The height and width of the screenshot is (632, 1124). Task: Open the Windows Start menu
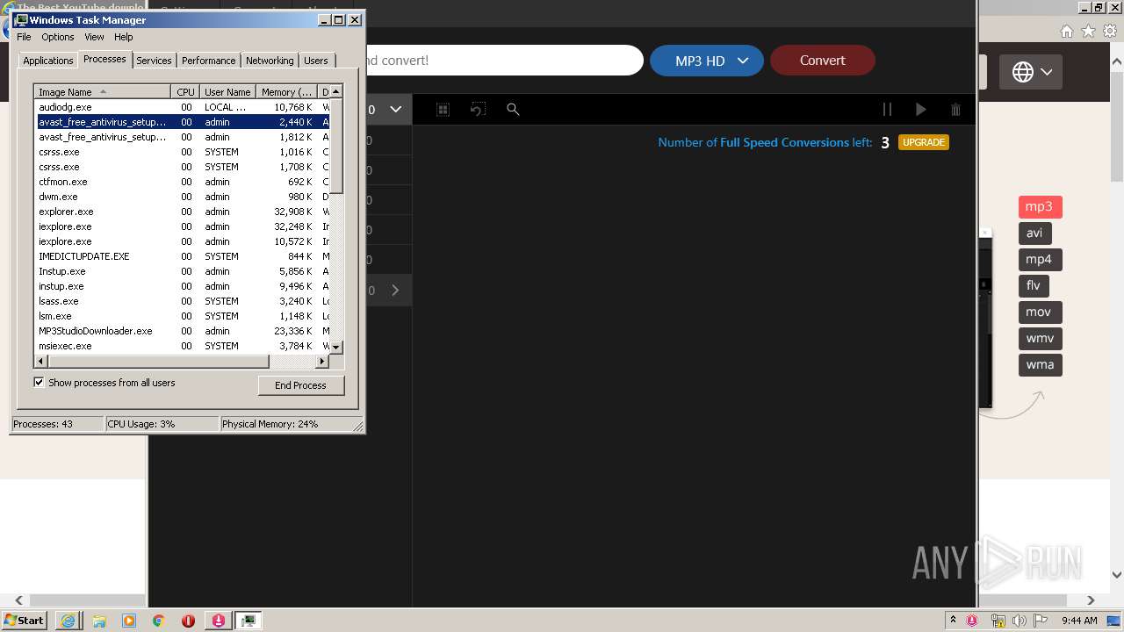click(25, 620)
